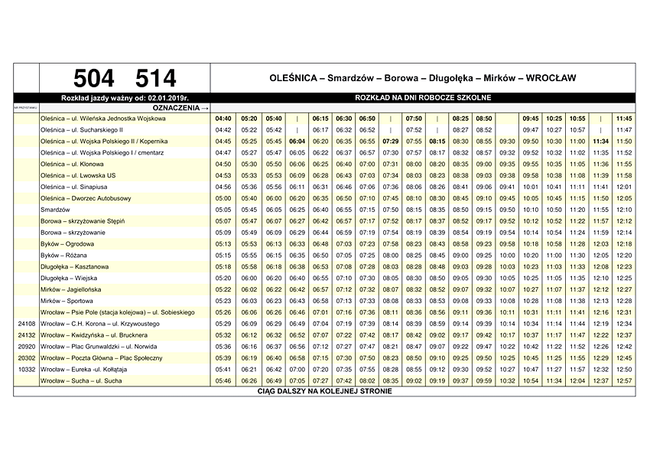Click the 504 route number heading

(94, 78)
